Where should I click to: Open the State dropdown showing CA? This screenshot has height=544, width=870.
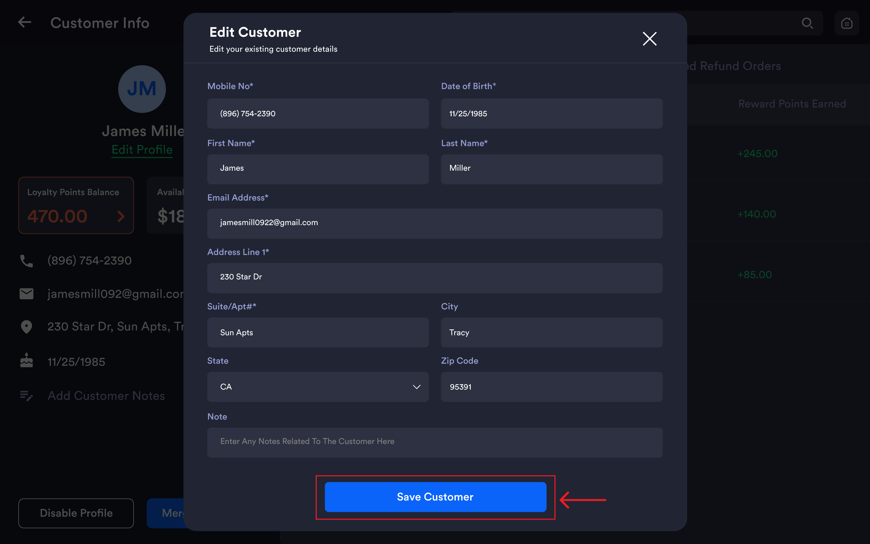pyautogui.click(x=318, y=387)
